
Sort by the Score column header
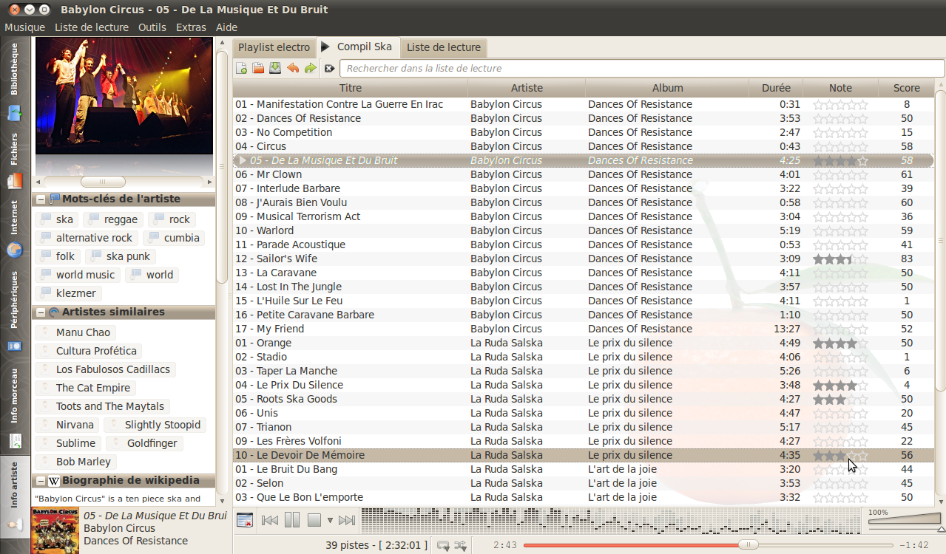(907, 88)
